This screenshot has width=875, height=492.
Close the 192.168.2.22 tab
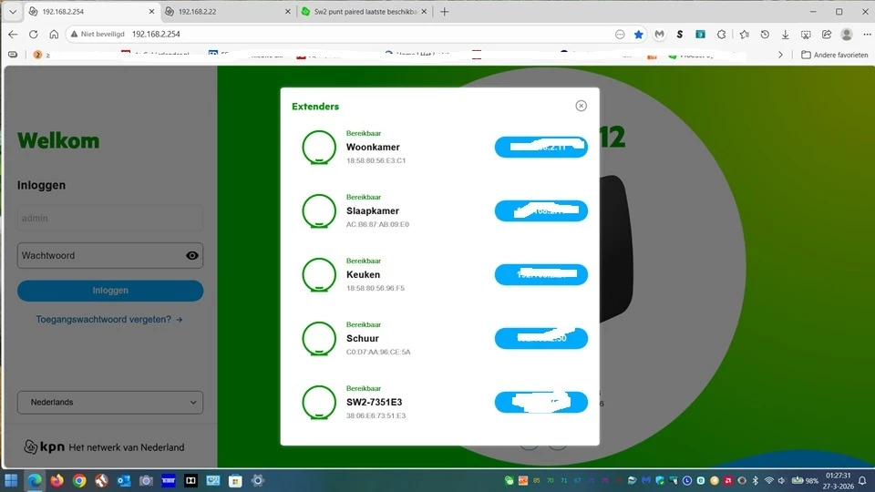click(x=287, y=12)
